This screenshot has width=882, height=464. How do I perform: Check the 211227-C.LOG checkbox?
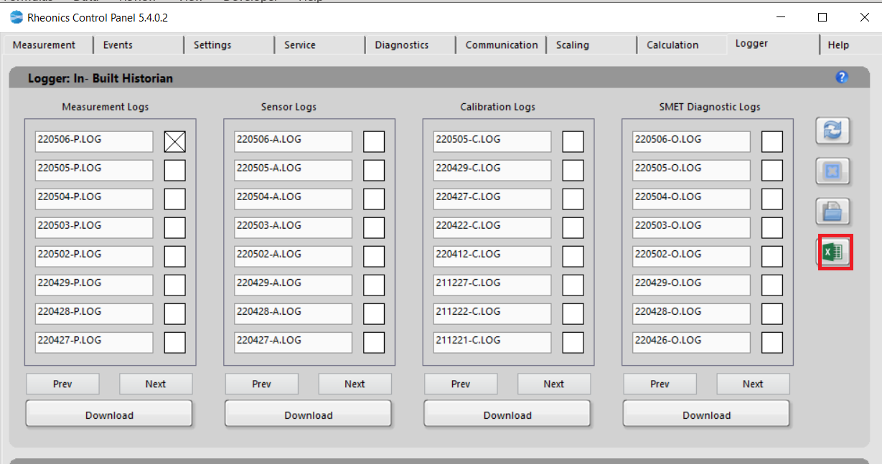point(573,285)
